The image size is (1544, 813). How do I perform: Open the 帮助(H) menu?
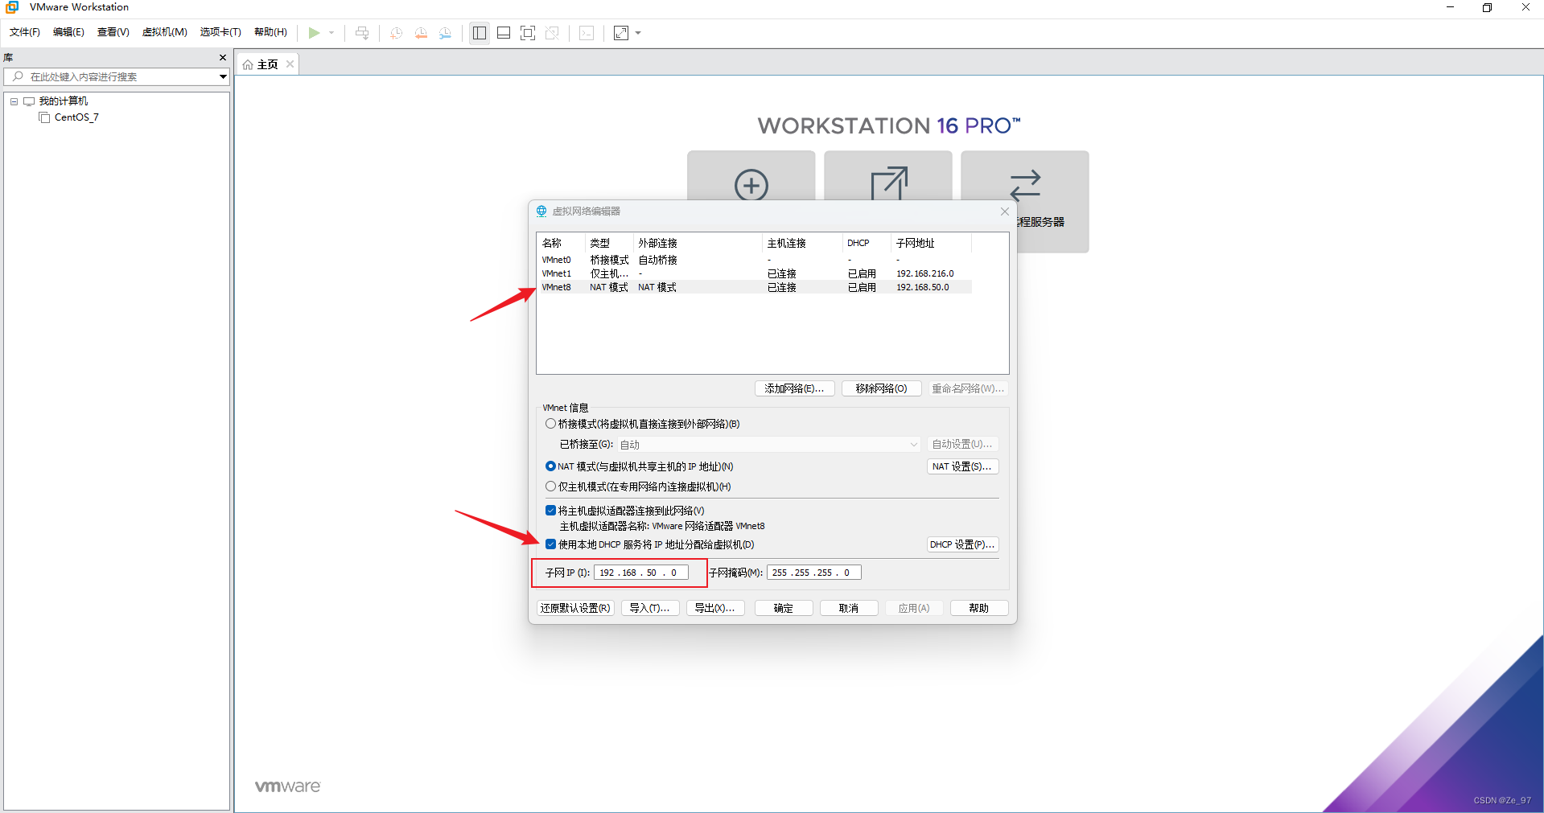click(270, 32)
